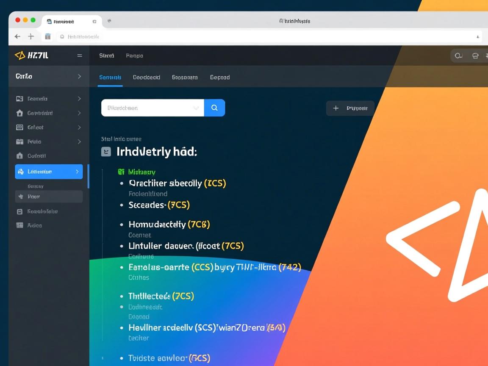Click the home icon in the sidebar
Viewport: 488px width, 366px height.
tap(19, 113)
